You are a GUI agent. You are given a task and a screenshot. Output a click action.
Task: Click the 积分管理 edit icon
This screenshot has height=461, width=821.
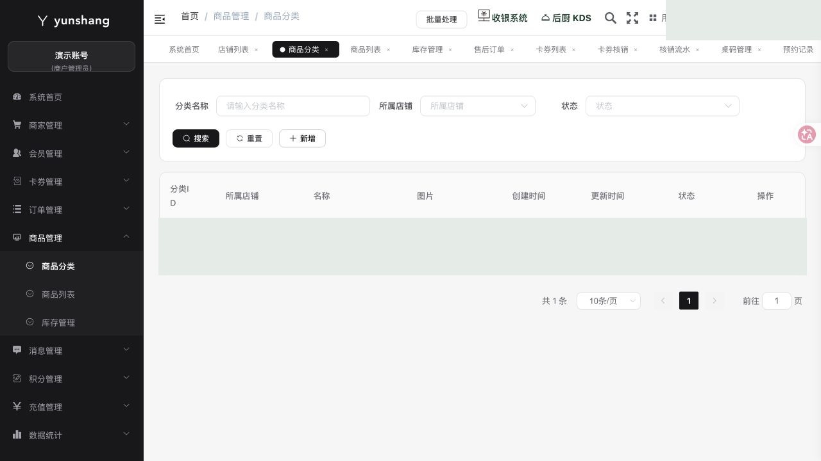[17, 378]
